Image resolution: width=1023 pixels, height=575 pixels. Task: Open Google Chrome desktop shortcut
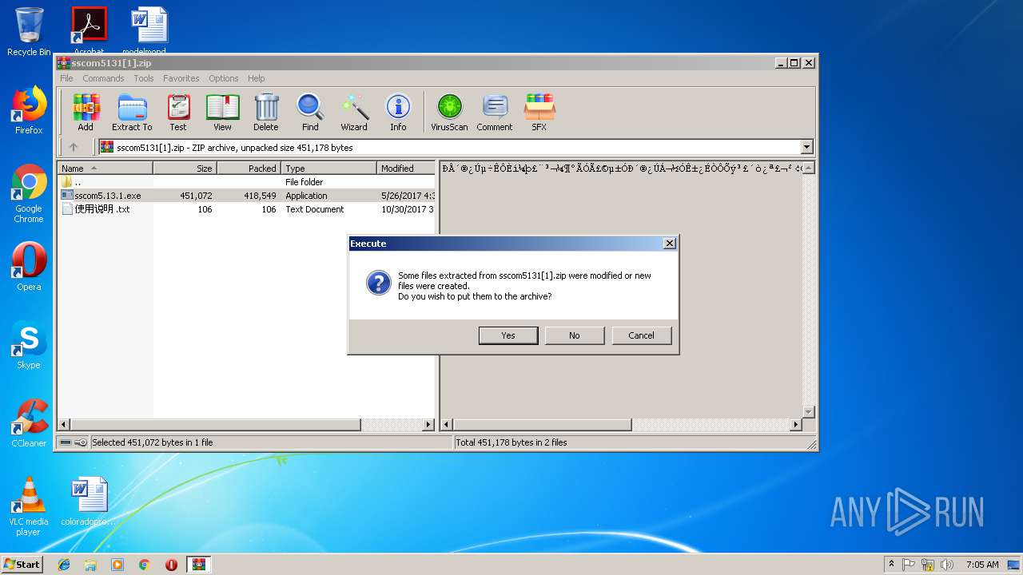pyautogui.click(x=29, y=194)
